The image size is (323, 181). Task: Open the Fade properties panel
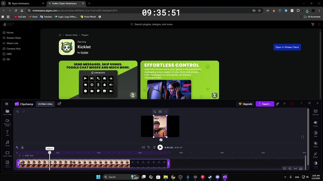(315, 134)
